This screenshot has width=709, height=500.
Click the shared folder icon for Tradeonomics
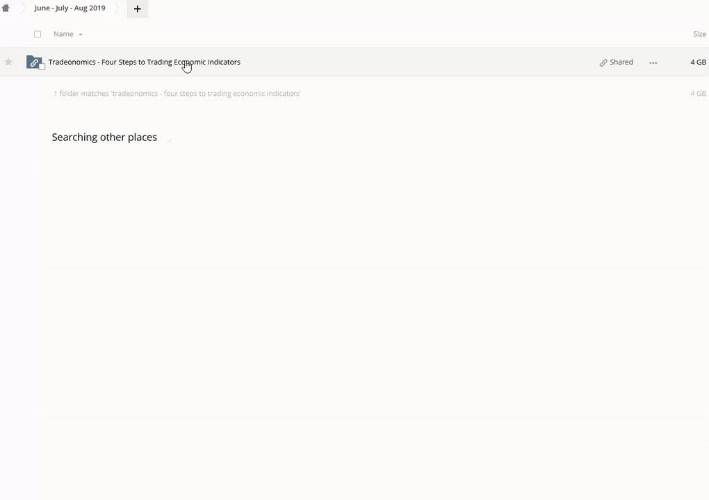pyautogui.click(x=34, y=62)
